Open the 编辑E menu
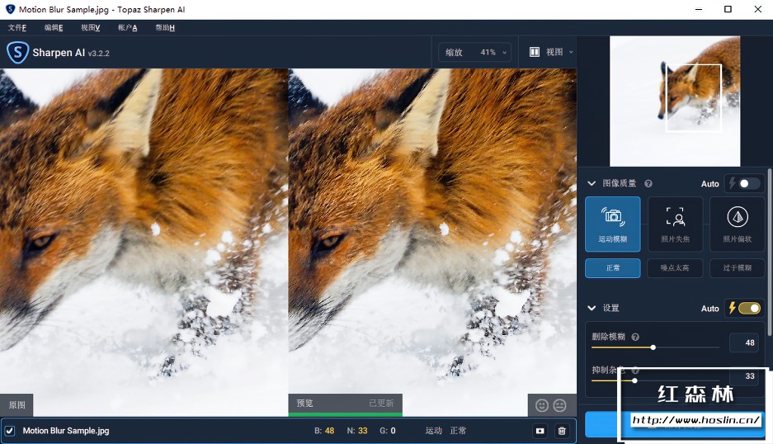 [x=54, y=27]
